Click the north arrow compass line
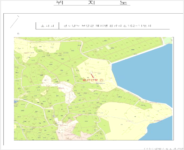This screenshot has width=184, height=150. tap(14, 22)
